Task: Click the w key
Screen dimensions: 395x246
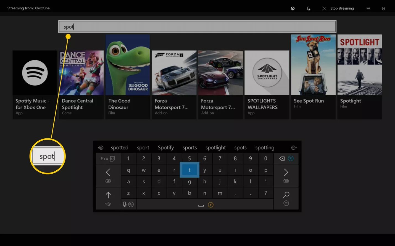Action: pyautogui.click(x=144, y=170)
